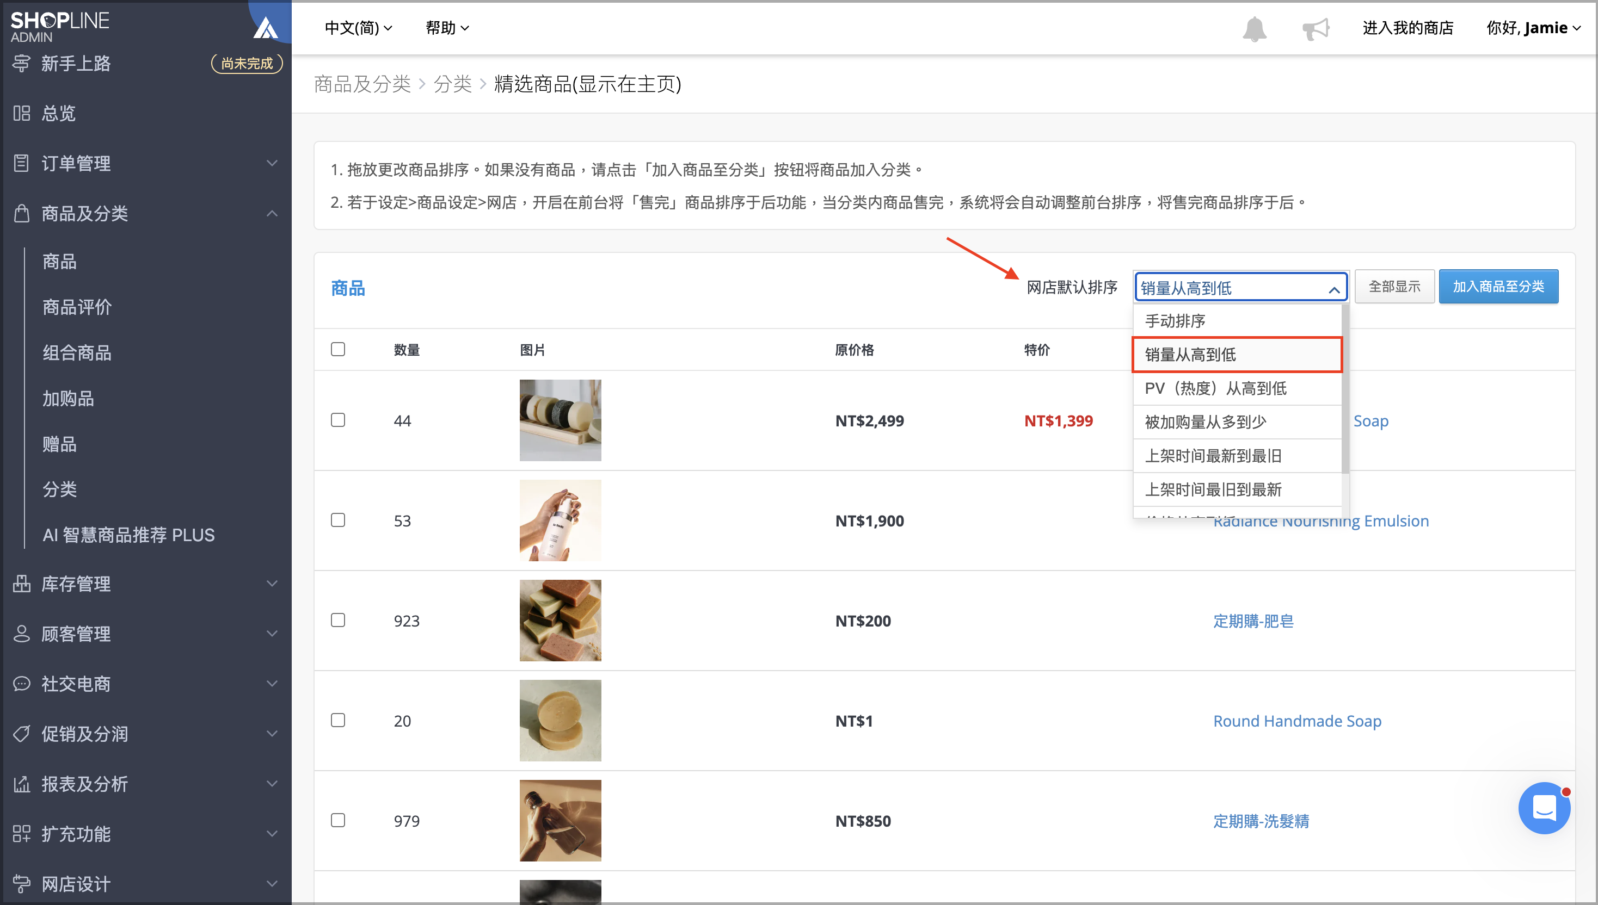Expand the 订单管理 sidebar section
Image resolution: width=1598 pixels, height=905 pixels.
tap(272, 163)
